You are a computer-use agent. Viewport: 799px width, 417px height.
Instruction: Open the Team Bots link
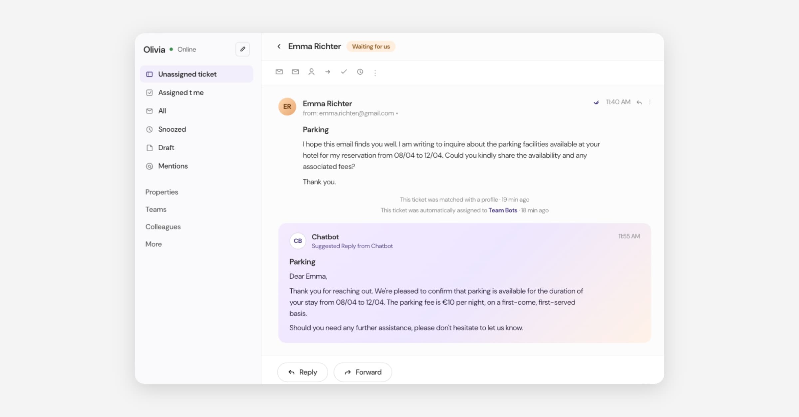tap(503, 210)
